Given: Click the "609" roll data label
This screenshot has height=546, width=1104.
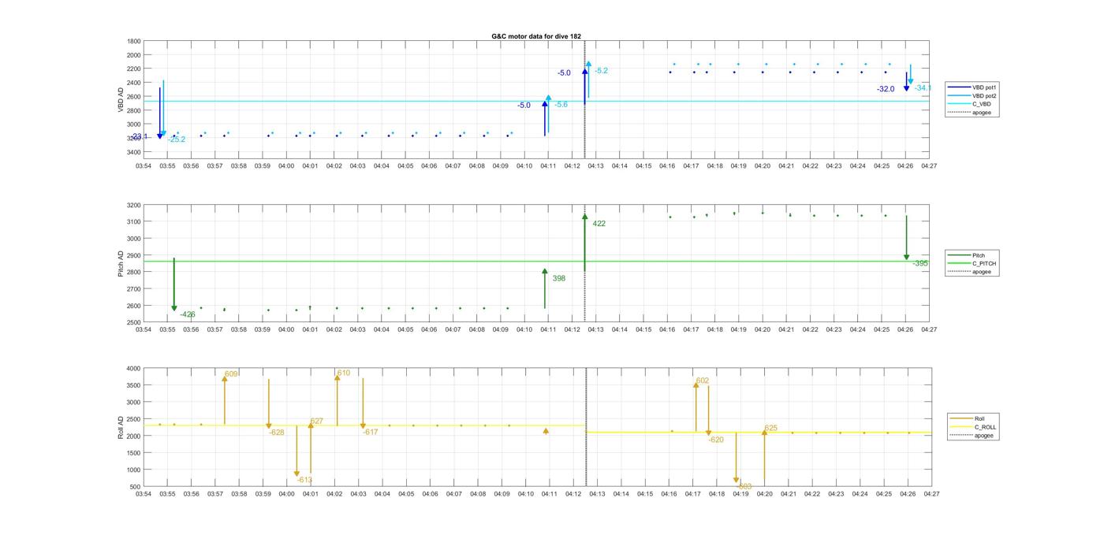Looking at the screenshot, I should (231, 374).
